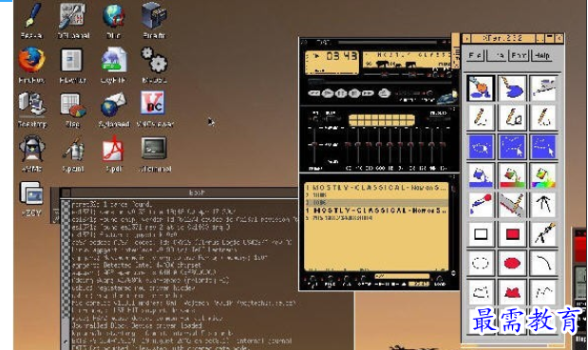Open the Line menu in XPaint
Viewport: 588px width, 350px height.
(497, 55)
